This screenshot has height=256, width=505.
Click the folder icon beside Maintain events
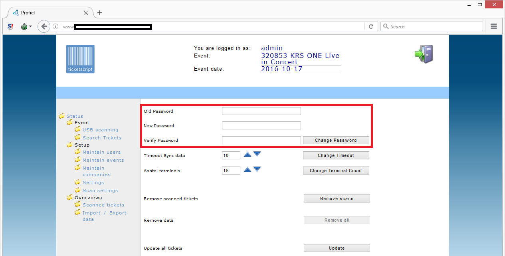pos(77,160)
